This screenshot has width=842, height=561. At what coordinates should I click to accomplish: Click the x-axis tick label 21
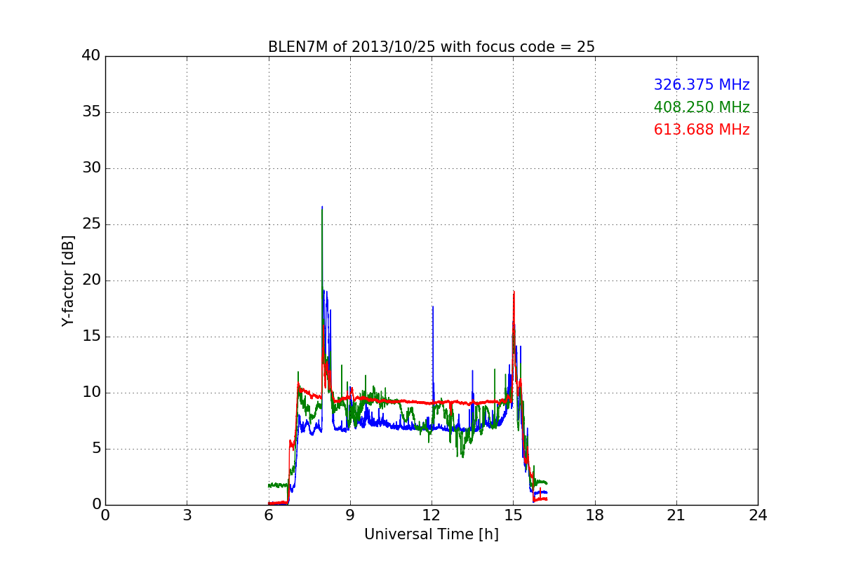[676, 515]
